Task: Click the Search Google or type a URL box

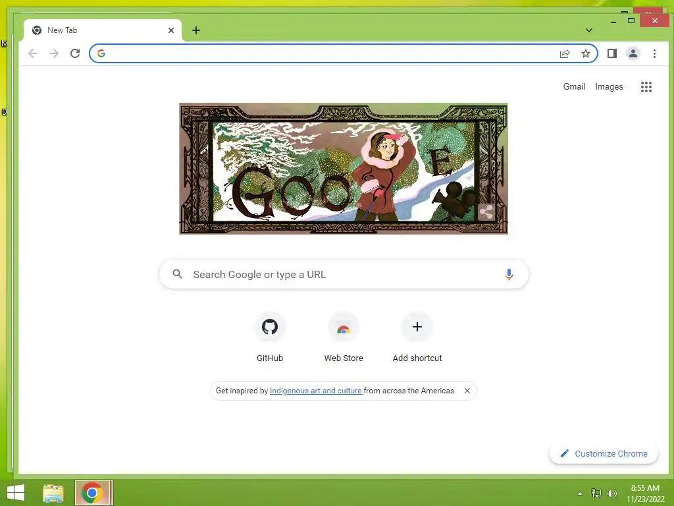Action: [x=344, y=274]
